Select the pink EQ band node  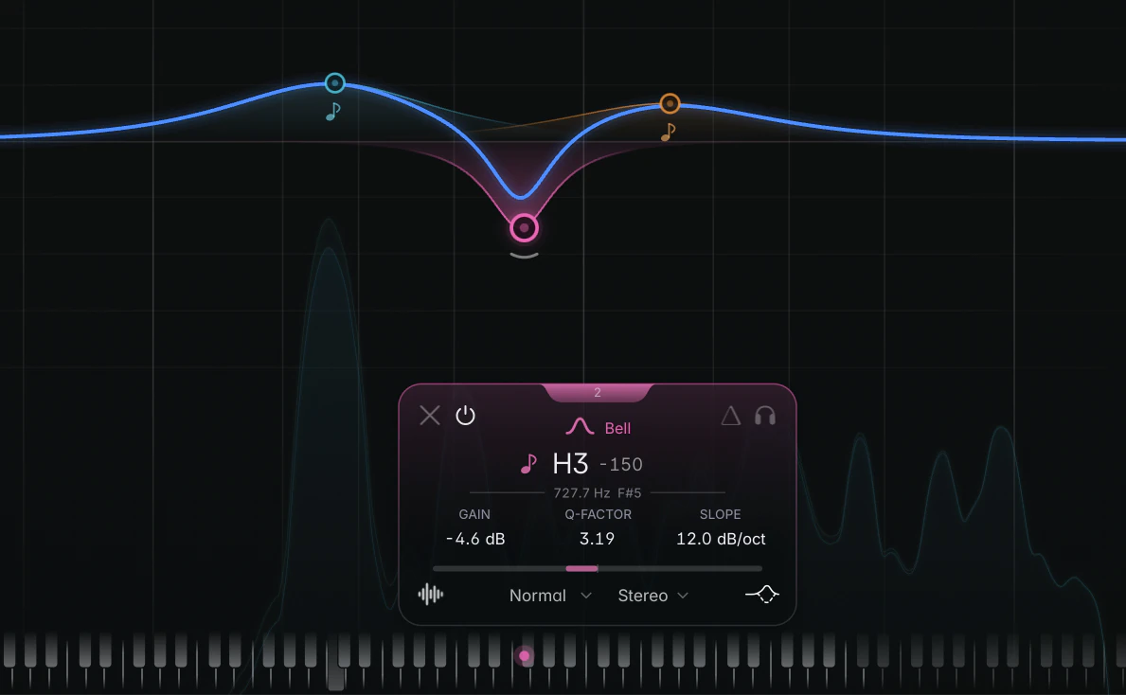(525, 228)
